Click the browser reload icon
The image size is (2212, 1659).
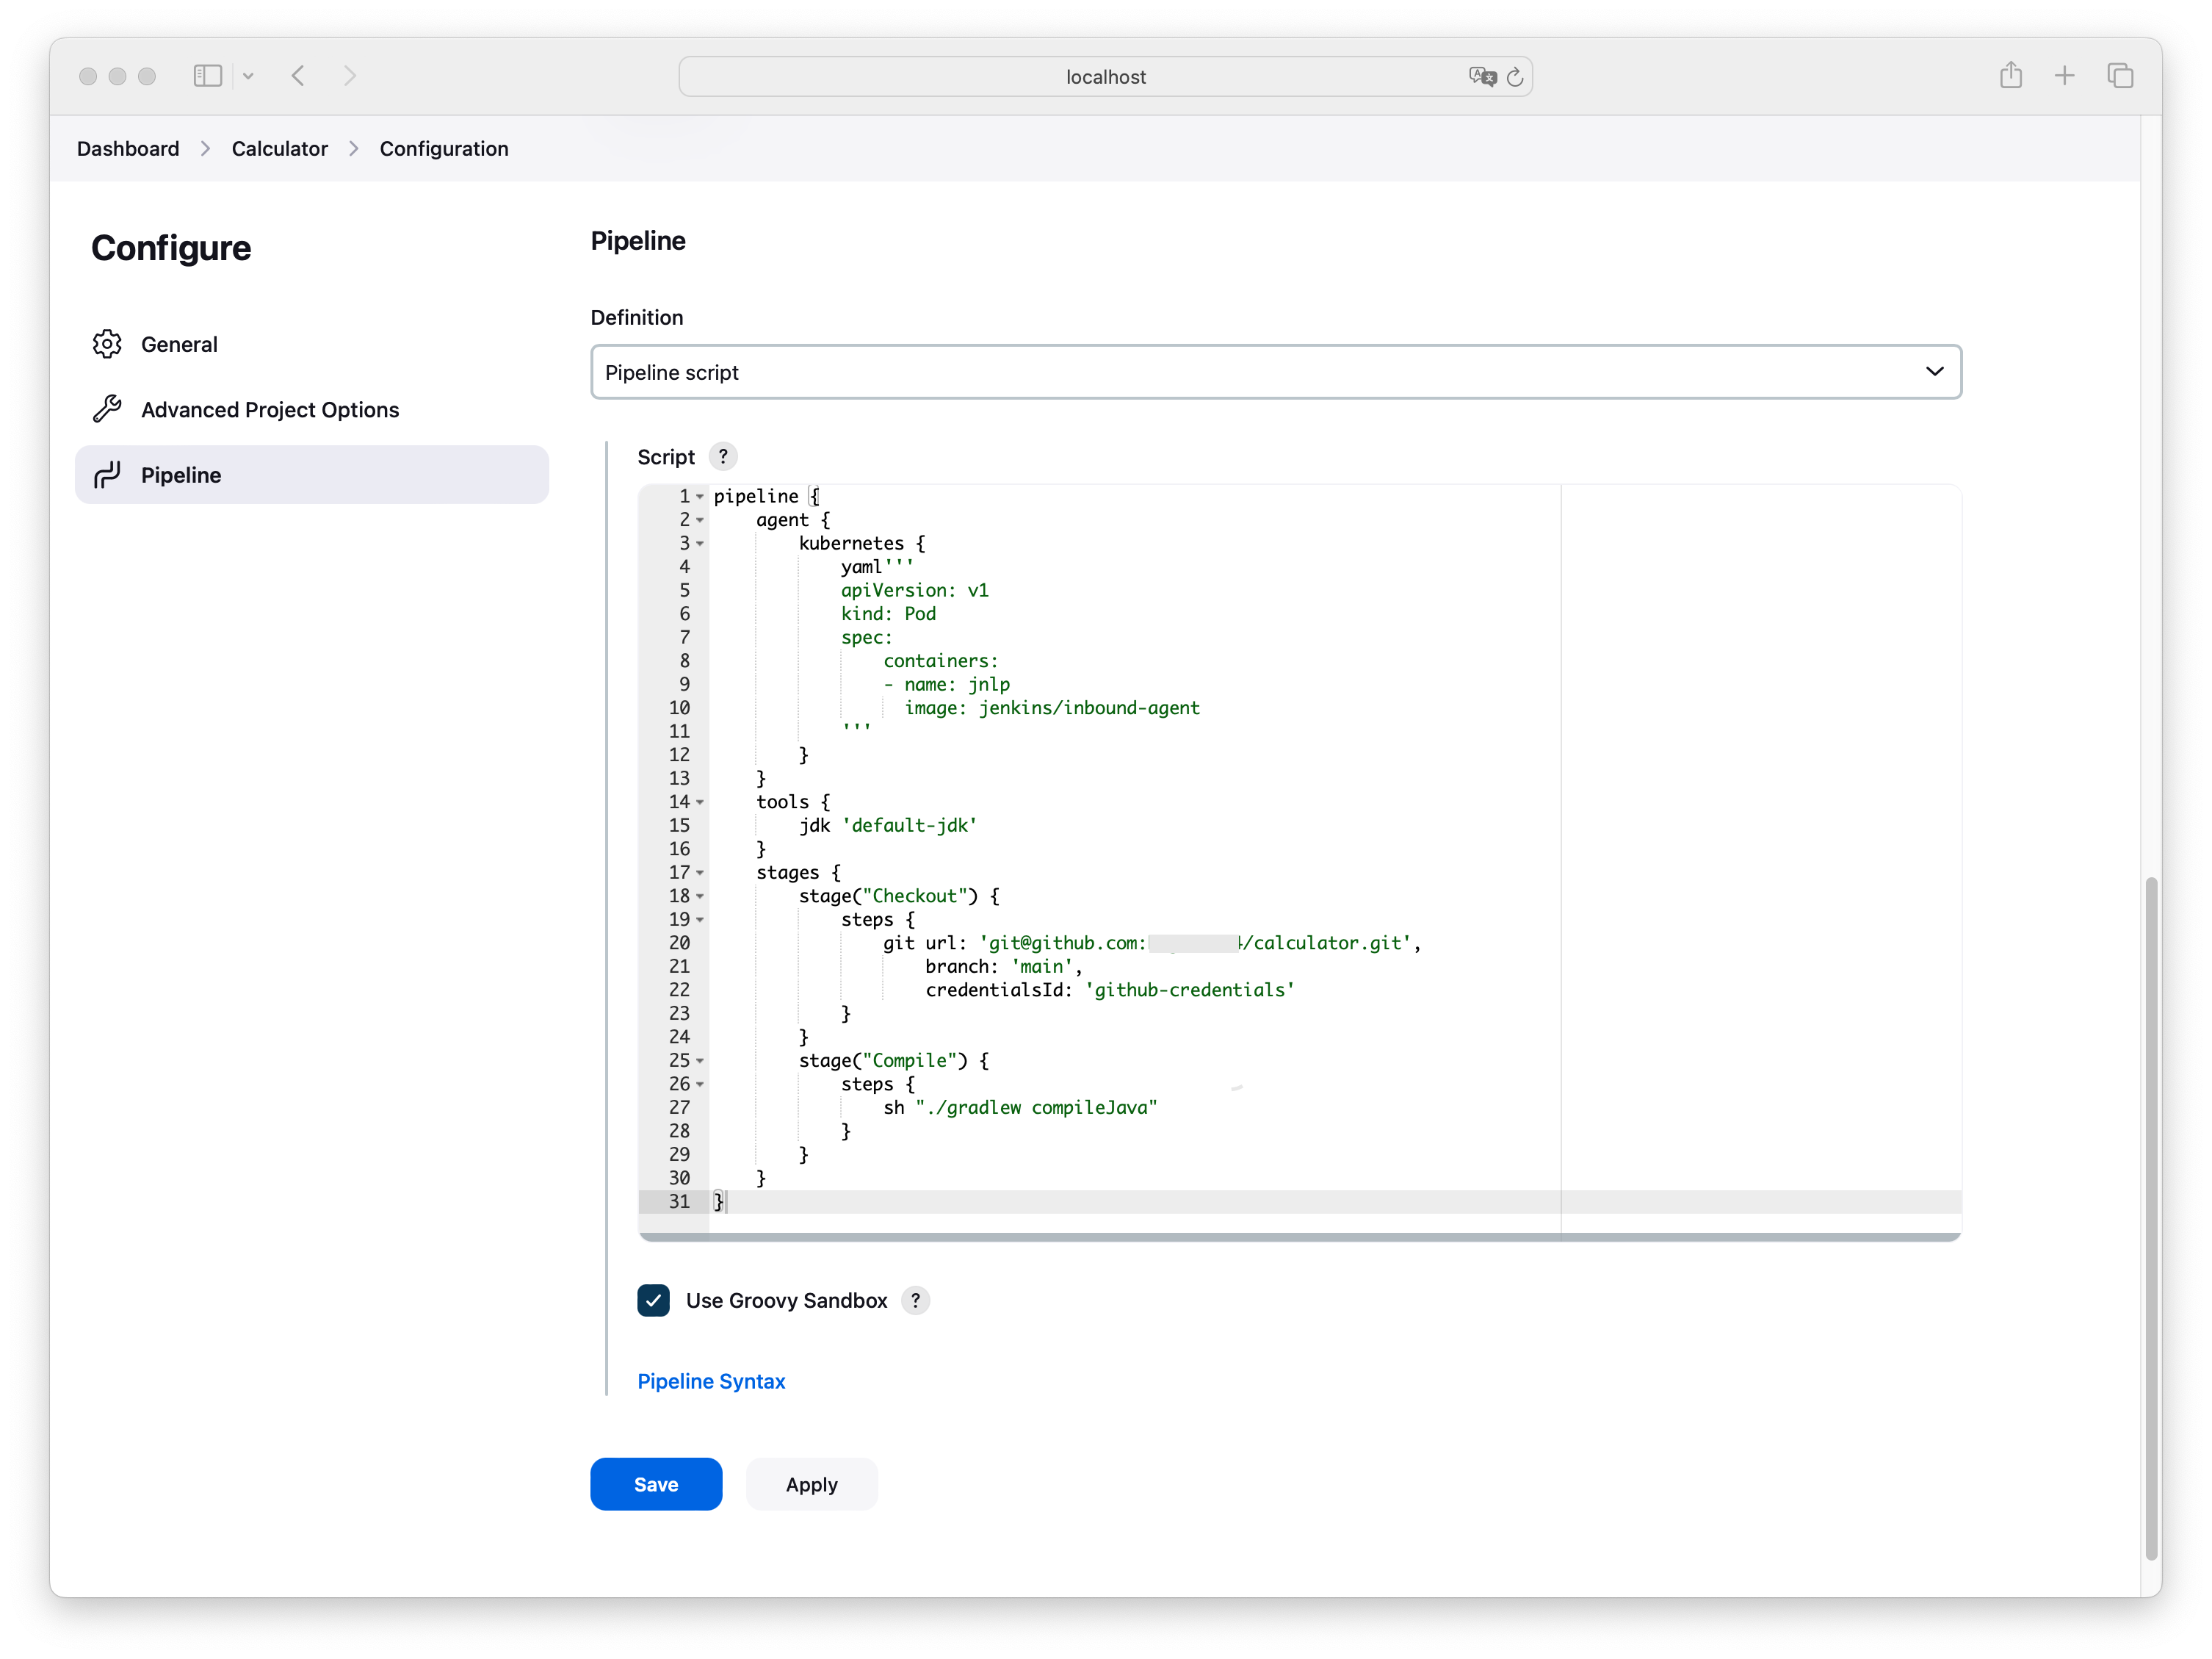pyautogui.click(x=1515, y=77)
